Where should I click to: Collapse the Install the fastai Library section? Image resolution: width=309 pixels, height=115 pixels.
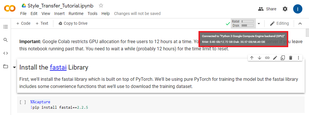14,68
